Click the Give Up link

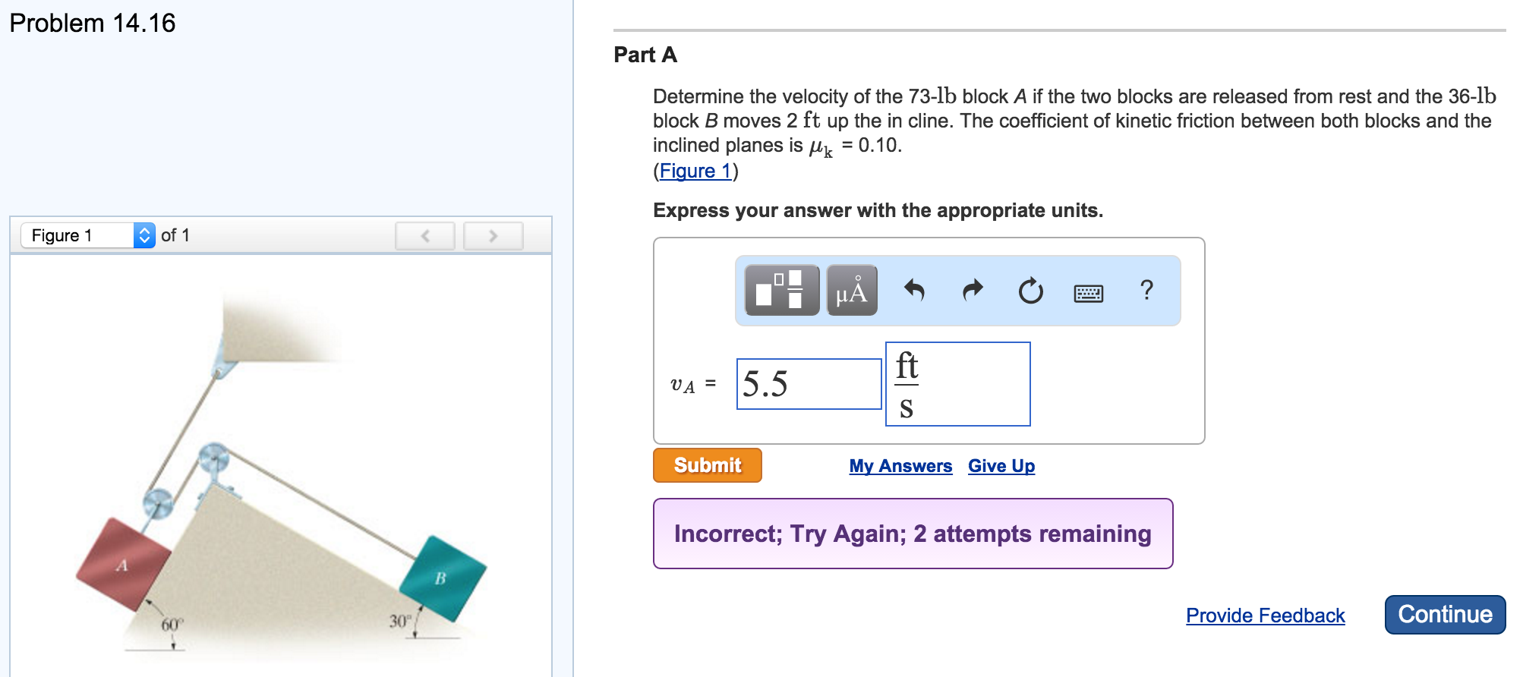pyautogui.click(x=1001, y=465)
